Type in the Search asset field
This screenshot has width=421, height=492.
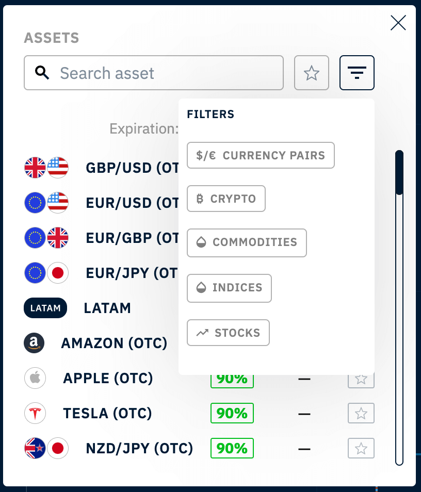[165, 73]
